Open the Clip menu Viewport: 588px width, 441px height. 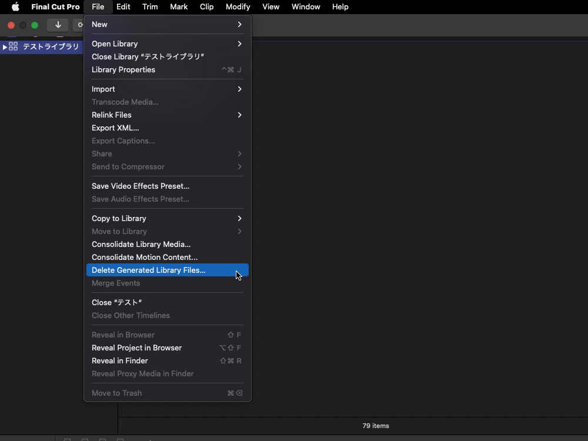(206, 6)
